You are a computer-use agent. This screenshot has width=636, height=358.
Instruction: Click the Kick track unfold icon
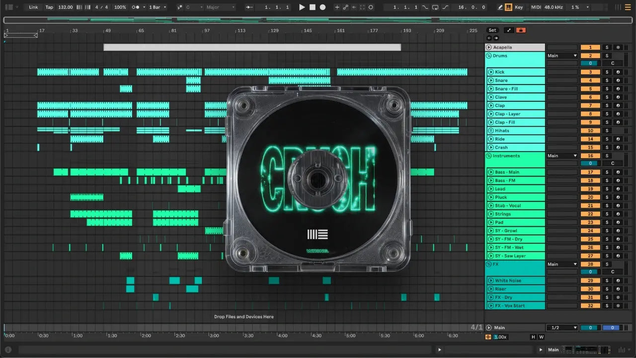pyautogui.click(x=491, y=72)
